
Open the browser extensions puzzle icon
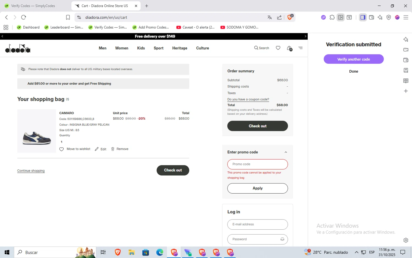click(332, 17)
